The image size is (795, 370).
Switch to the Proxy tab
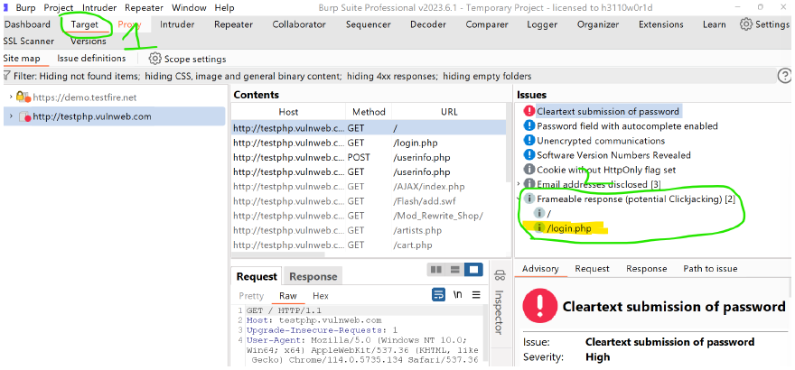[x=129, y=24]
